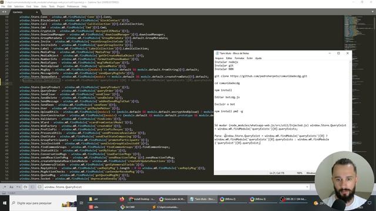This screenshot has width=376, height=211.
Task: Switch to Bloco de Notas taskbar button
Action: 203,199
